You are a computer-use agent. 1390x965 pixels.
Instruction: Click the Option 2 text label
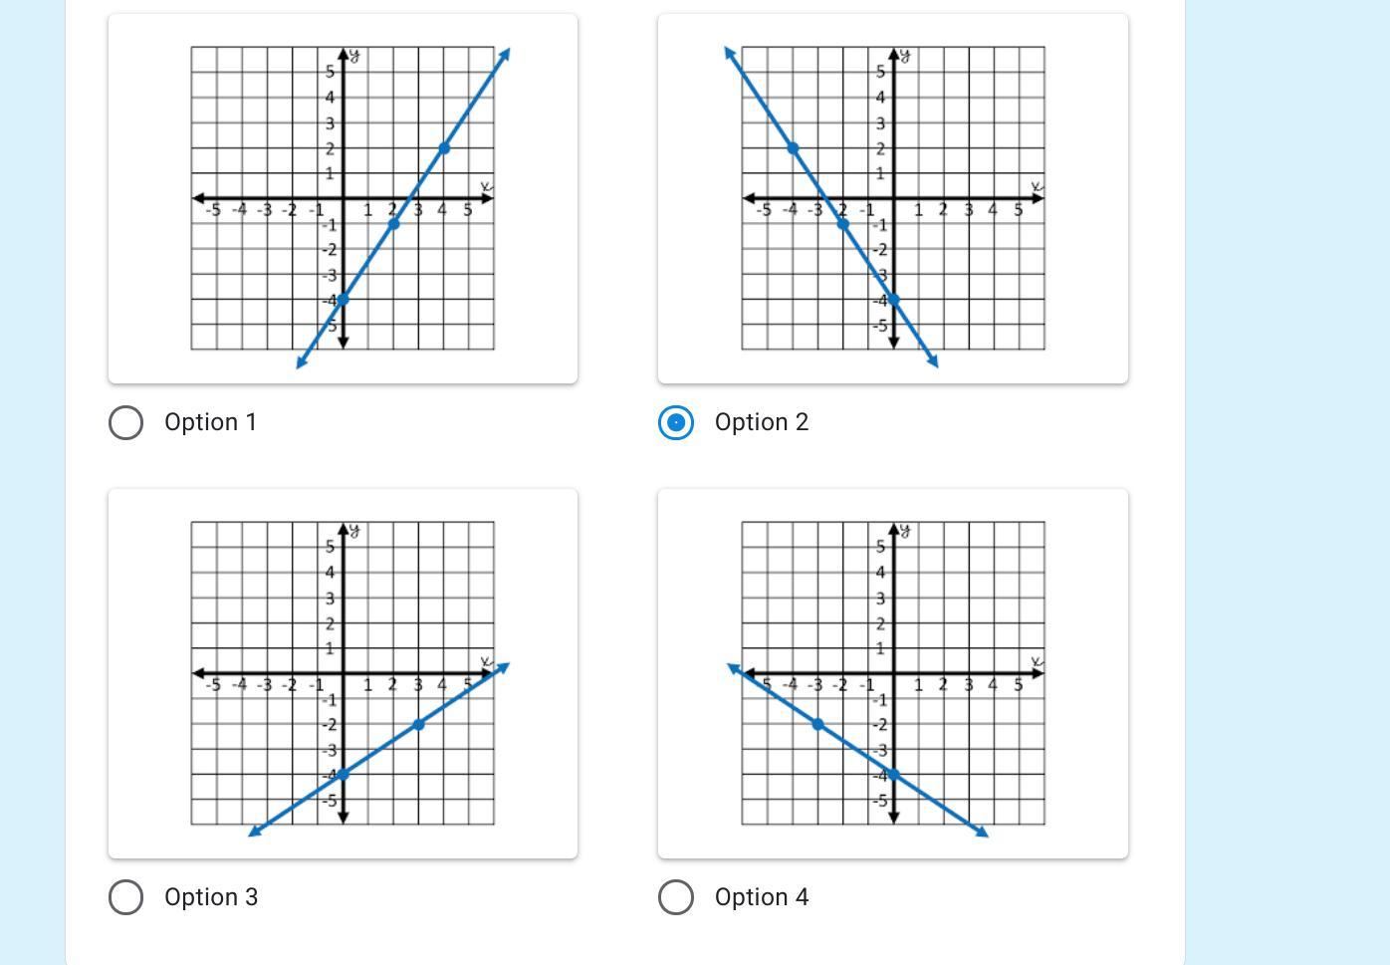click(x=762, y=422)
